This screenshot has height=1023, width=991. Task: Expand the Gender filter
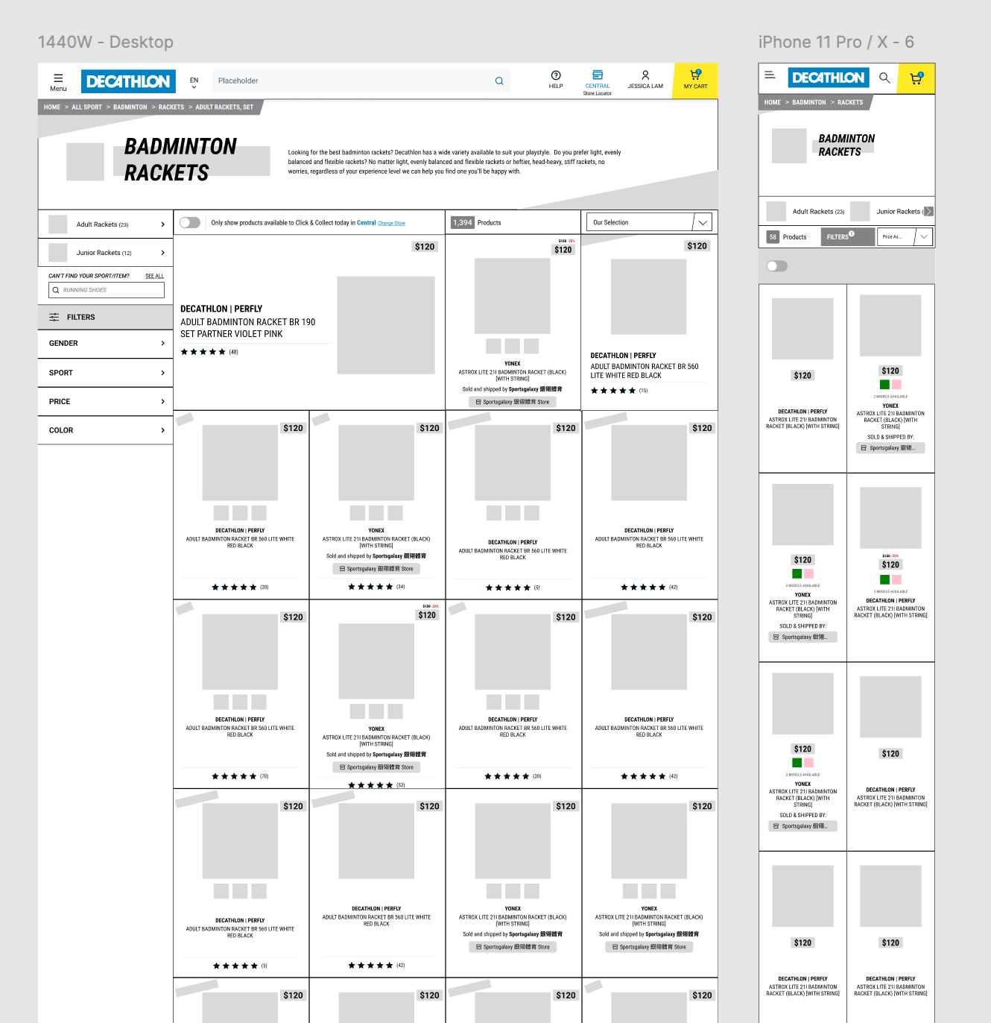point(105,344)
